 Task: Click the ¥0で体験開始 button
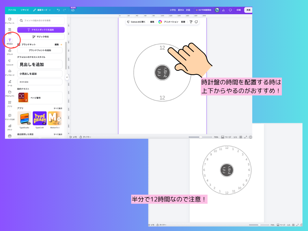tap(203, 10)
